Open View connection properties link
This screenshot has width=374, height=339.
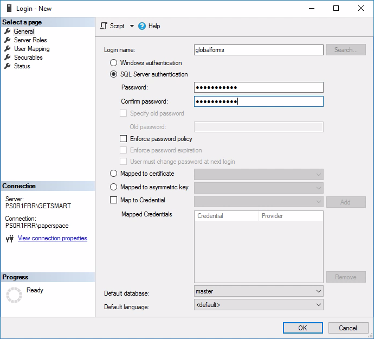[x=52, y=238]
